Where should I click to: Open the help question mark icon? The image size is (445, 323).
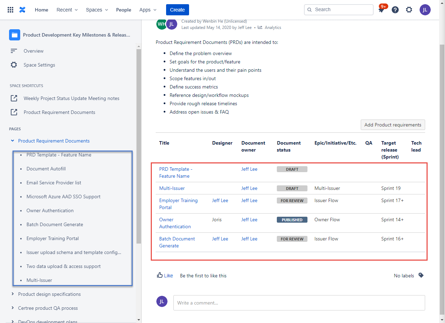point(395,10)
